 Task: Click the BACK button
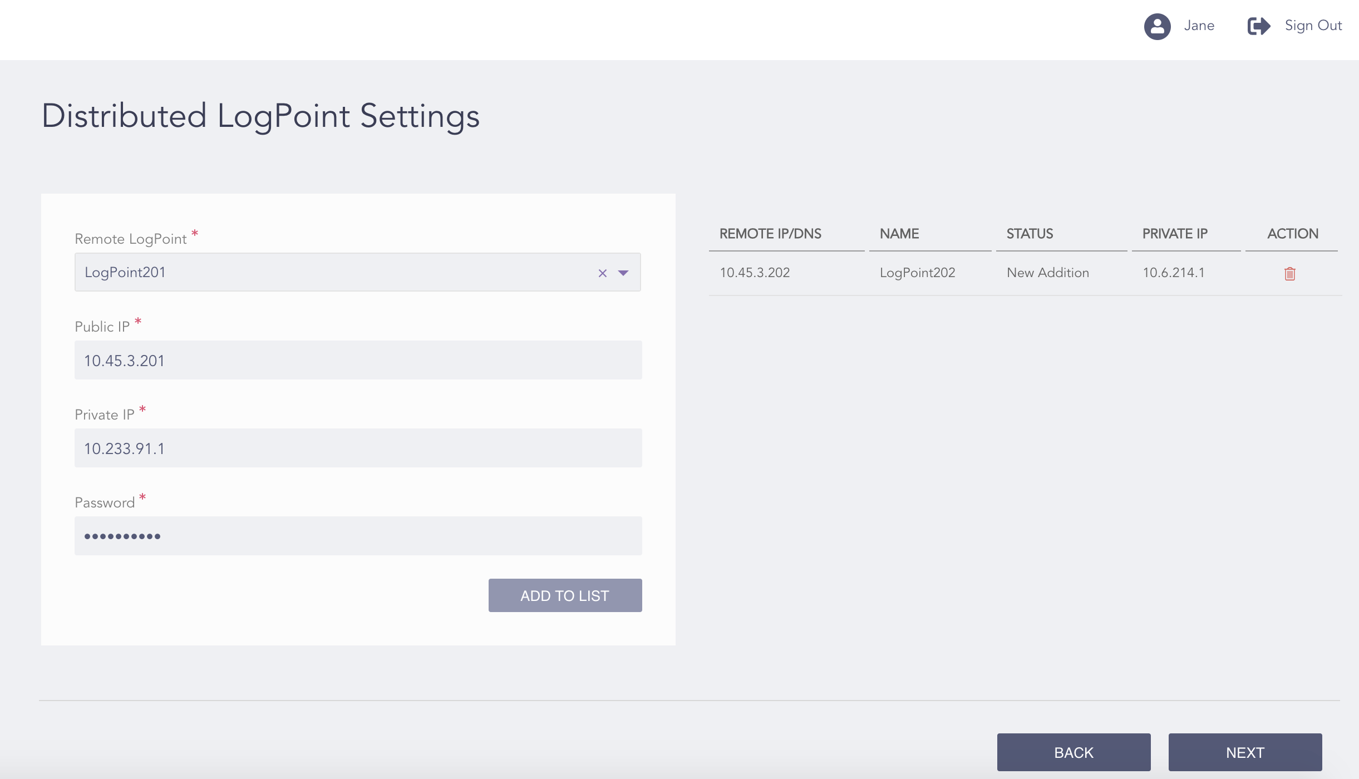pyautogui.click(x=1073, y=752)
